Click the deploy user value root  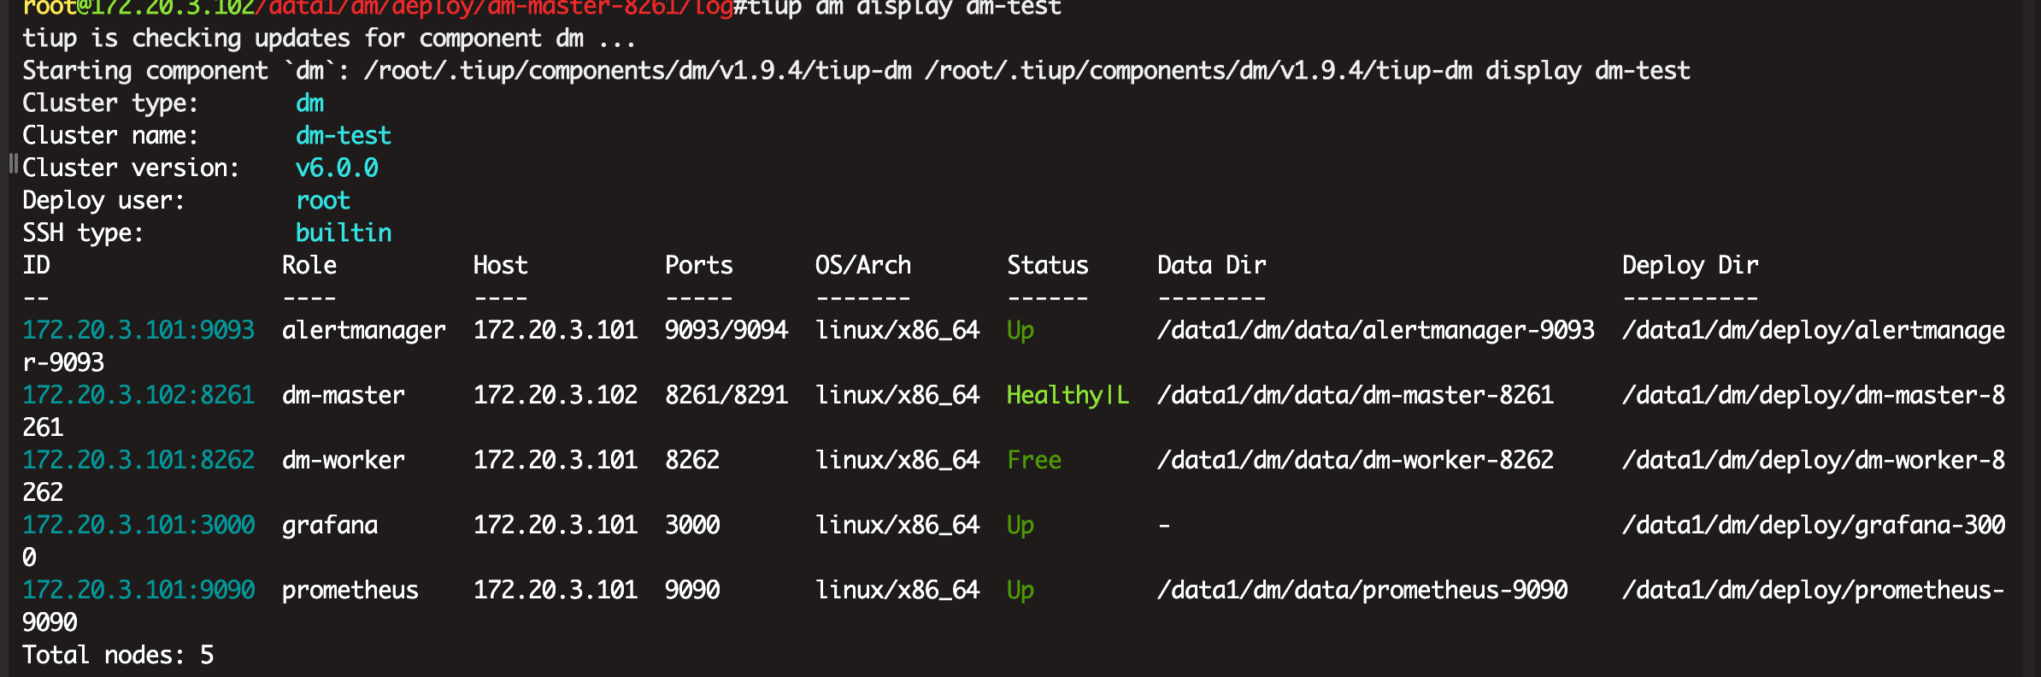[323, 200]
